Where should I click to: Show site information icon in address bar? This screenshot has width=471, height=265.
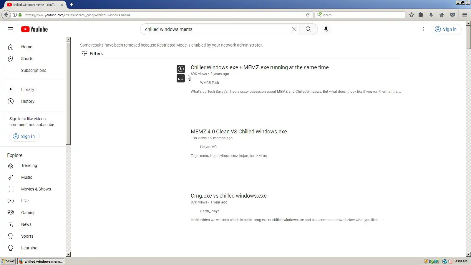[x=14, y=15]
